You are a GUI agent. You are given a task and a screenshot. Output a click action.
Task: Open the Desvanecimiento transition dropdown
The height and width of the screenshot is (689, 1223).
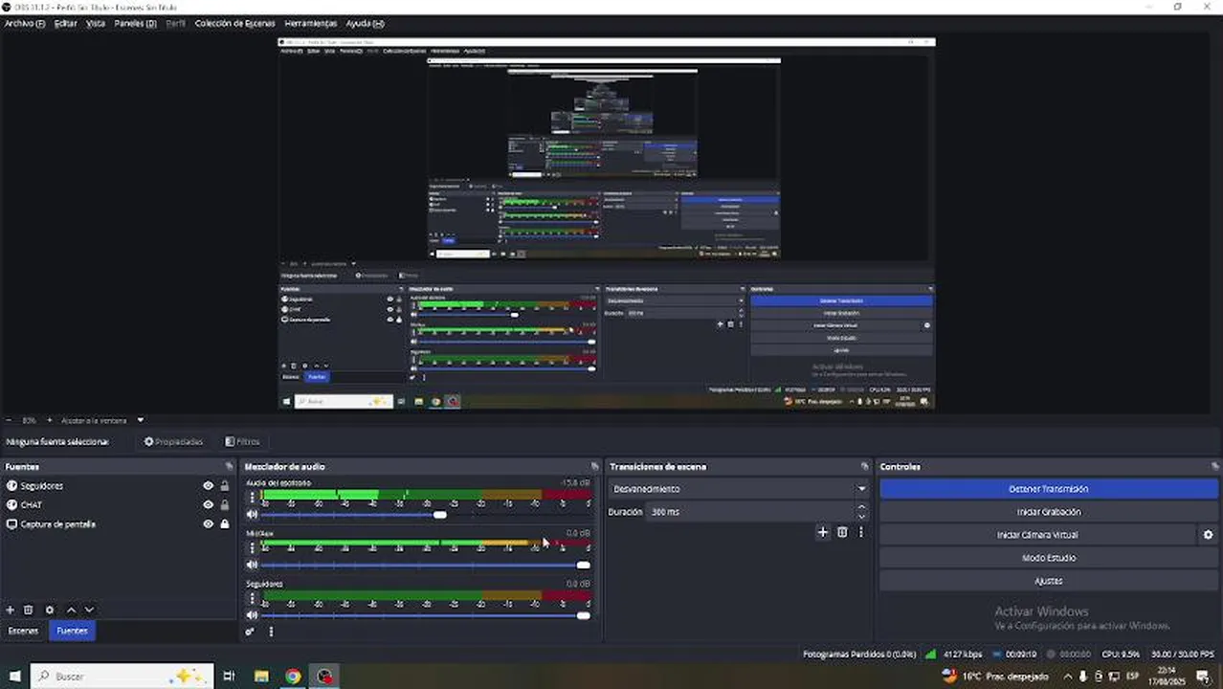click(738, 489)
